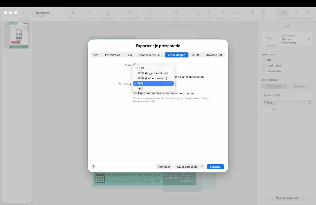This screenshot has height=205, width=316.
Task: Expand the Stuur een kopie arrow menu
Action: point(203,167)
